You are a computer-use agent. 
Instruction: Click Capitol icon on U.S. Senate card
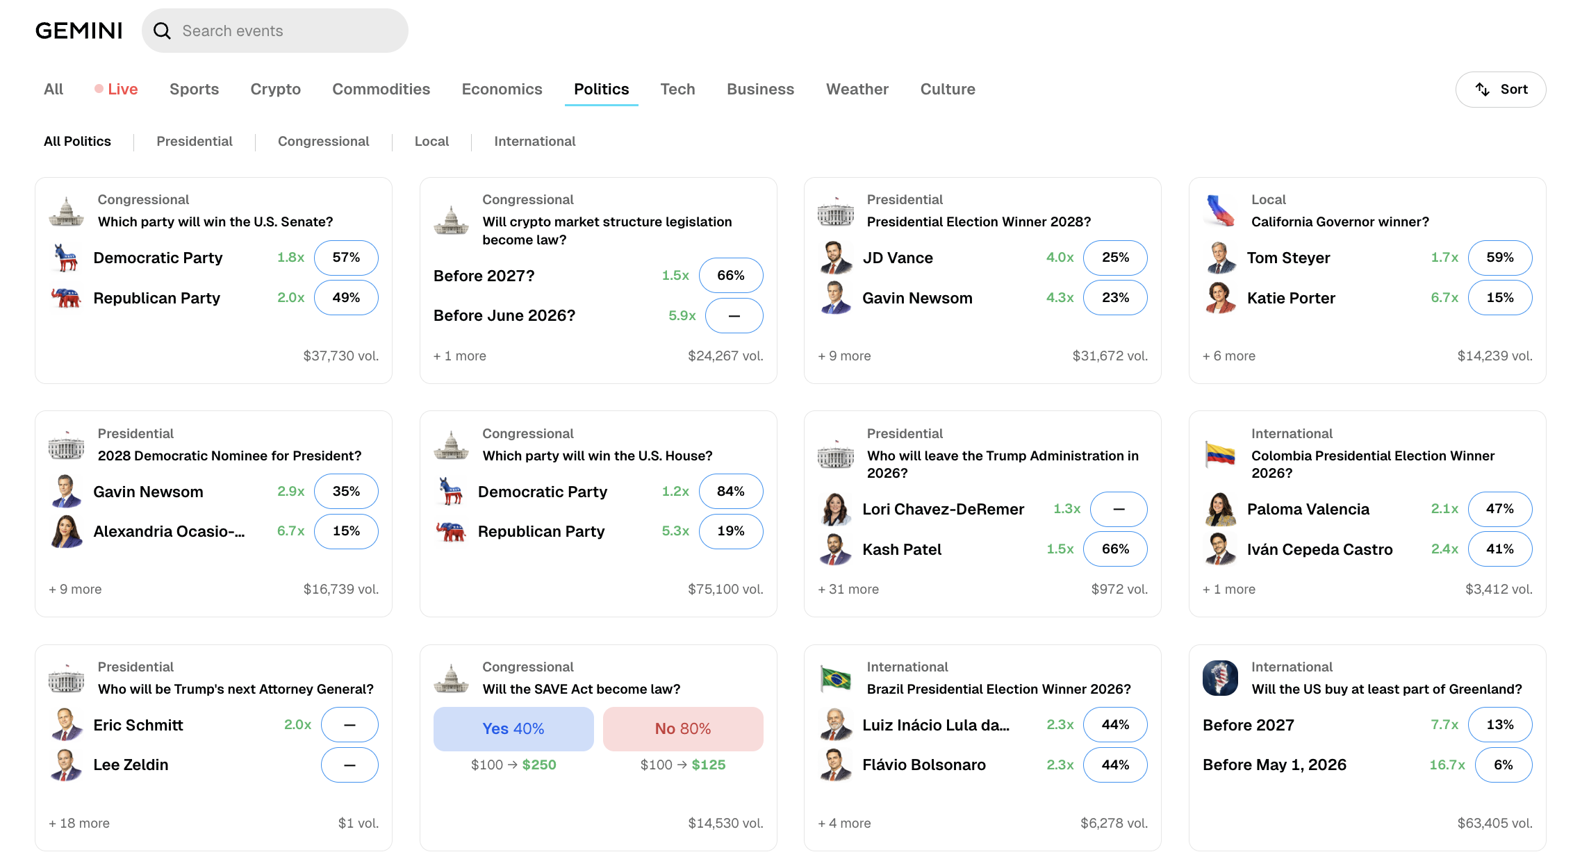[x=66, y=211]
